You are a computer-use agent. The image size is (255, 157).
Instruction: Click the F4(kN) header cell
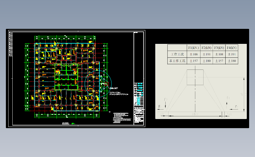click(232, 48)
